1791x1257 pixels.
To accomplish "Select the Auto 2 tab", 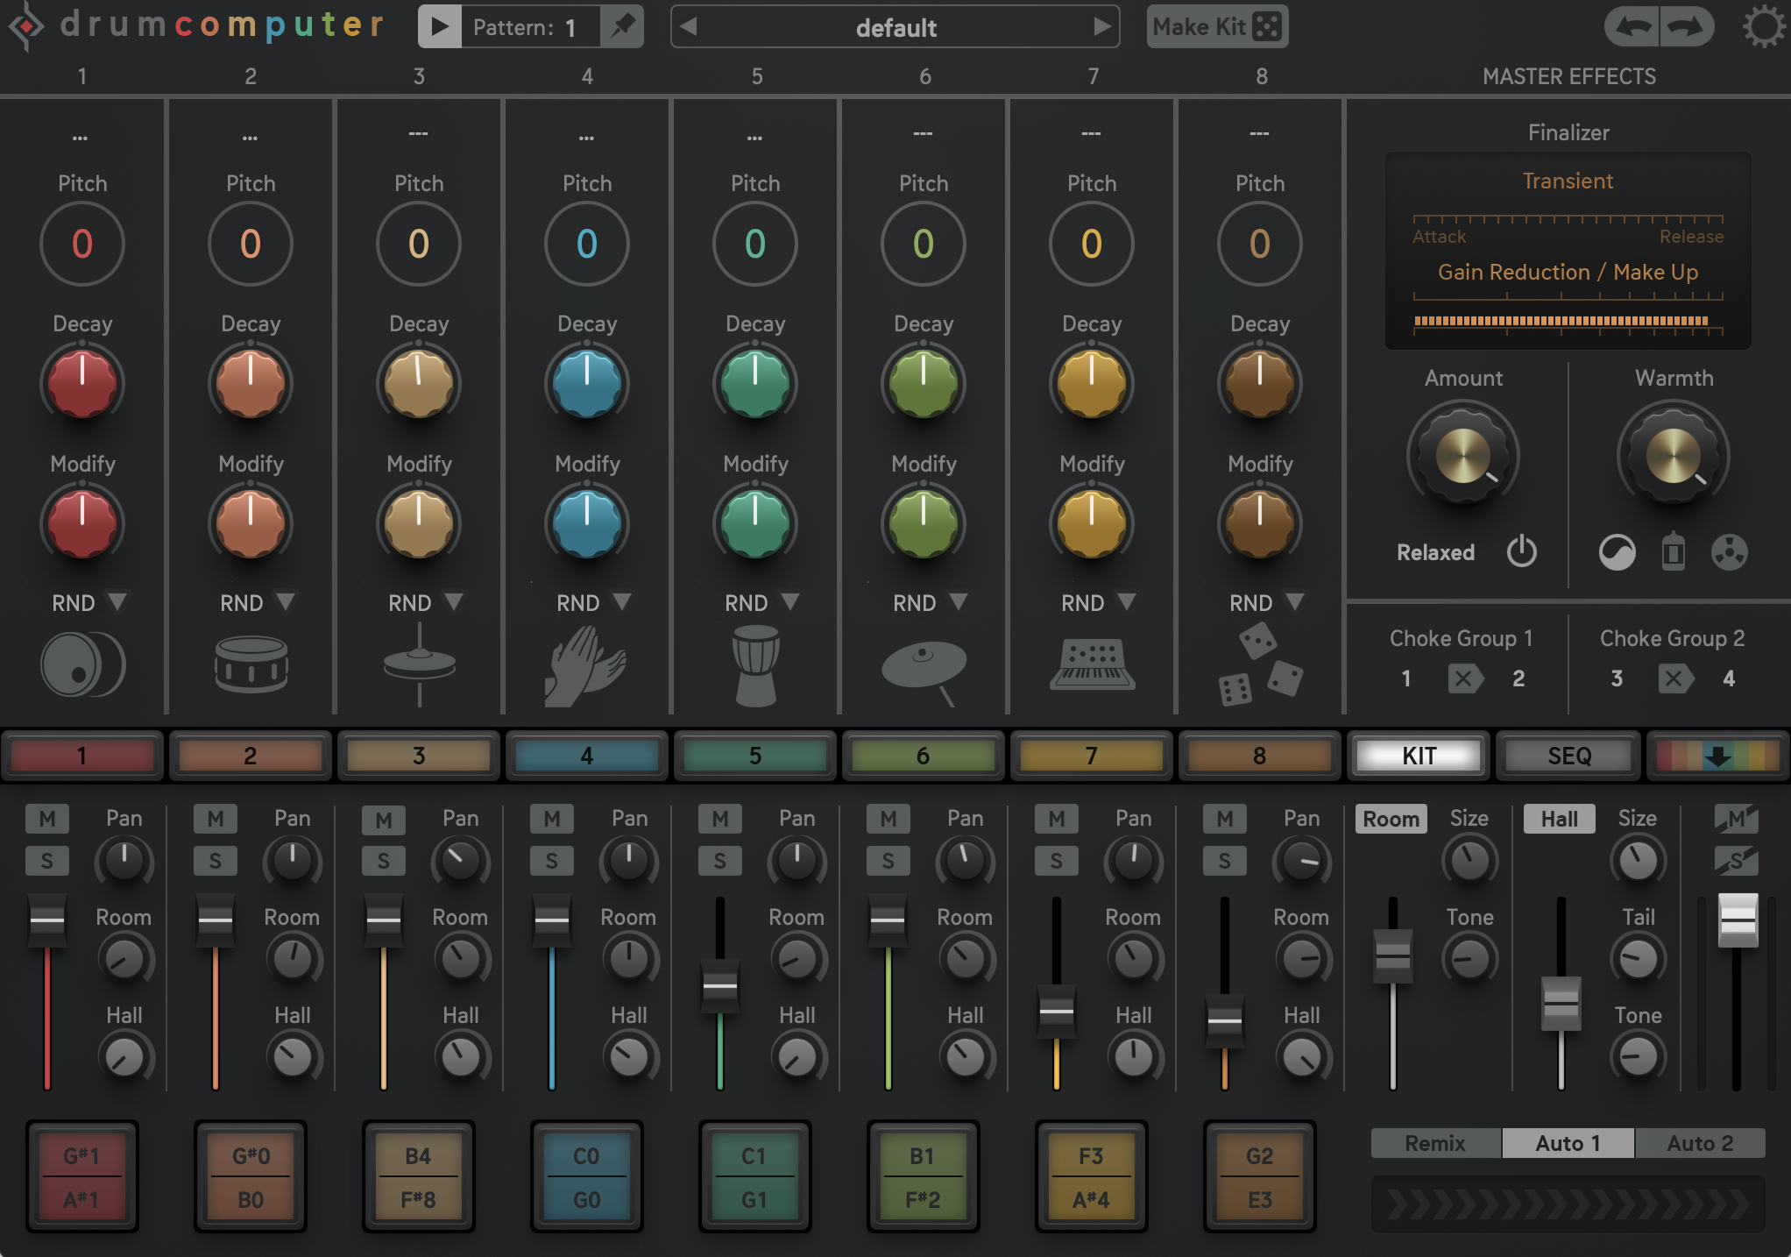I will tap(1700, 1143).
